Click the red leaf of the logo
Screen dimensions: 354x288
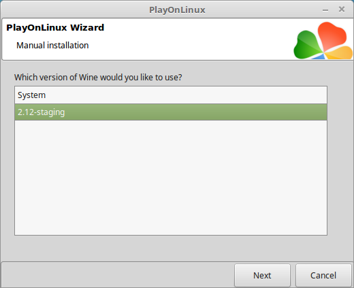tap(332, 35)
